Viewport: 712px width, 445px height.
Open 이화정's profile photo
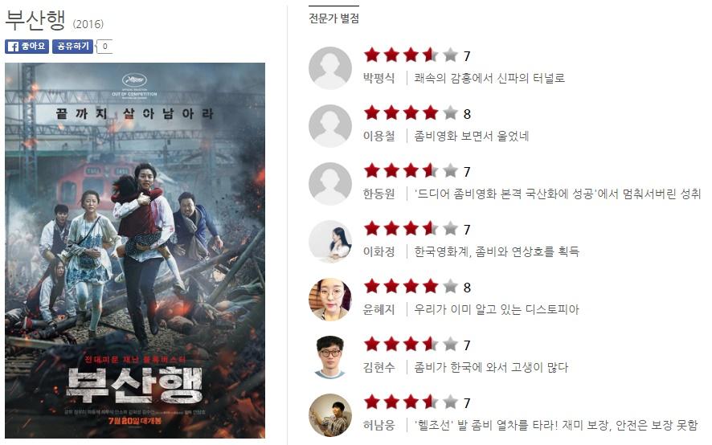click(330, 242)
